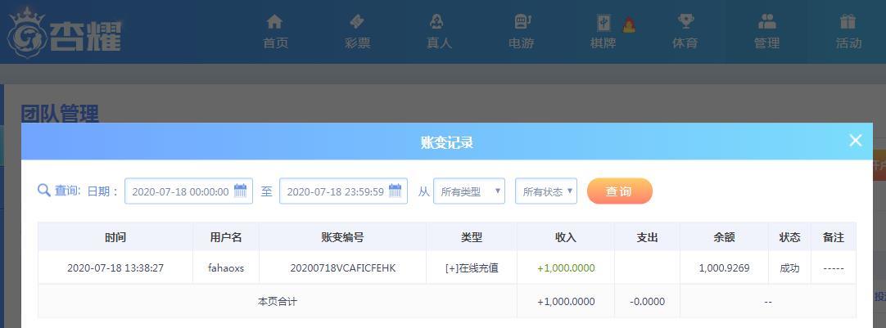Click the magnifier icon beside 查询 label
886x328 pixels.
tap(44, 191)
